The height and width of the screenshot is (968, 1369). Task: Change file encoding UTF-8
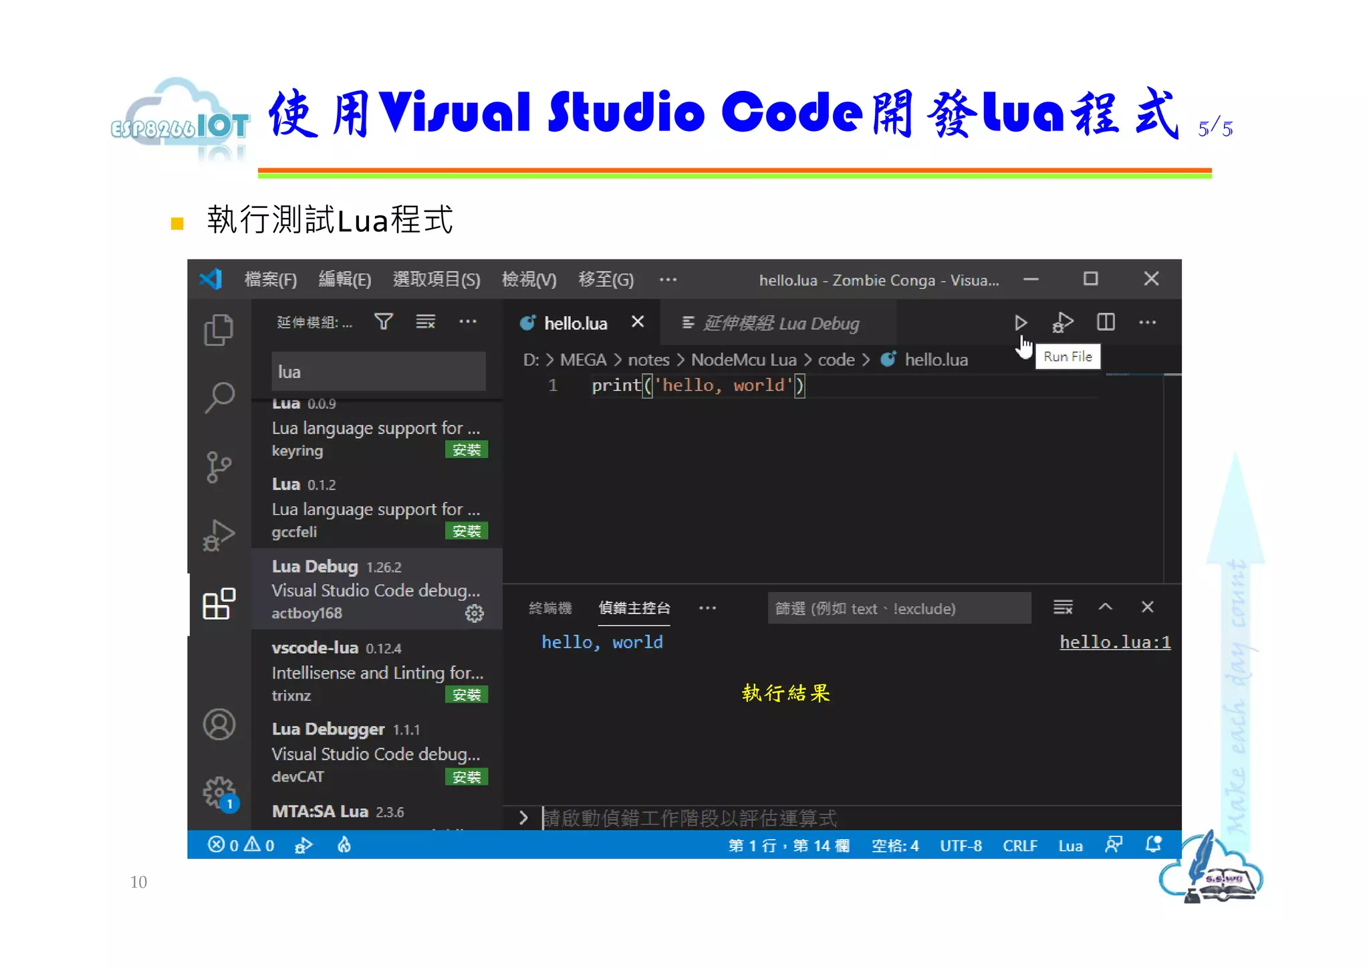(961, 846)
